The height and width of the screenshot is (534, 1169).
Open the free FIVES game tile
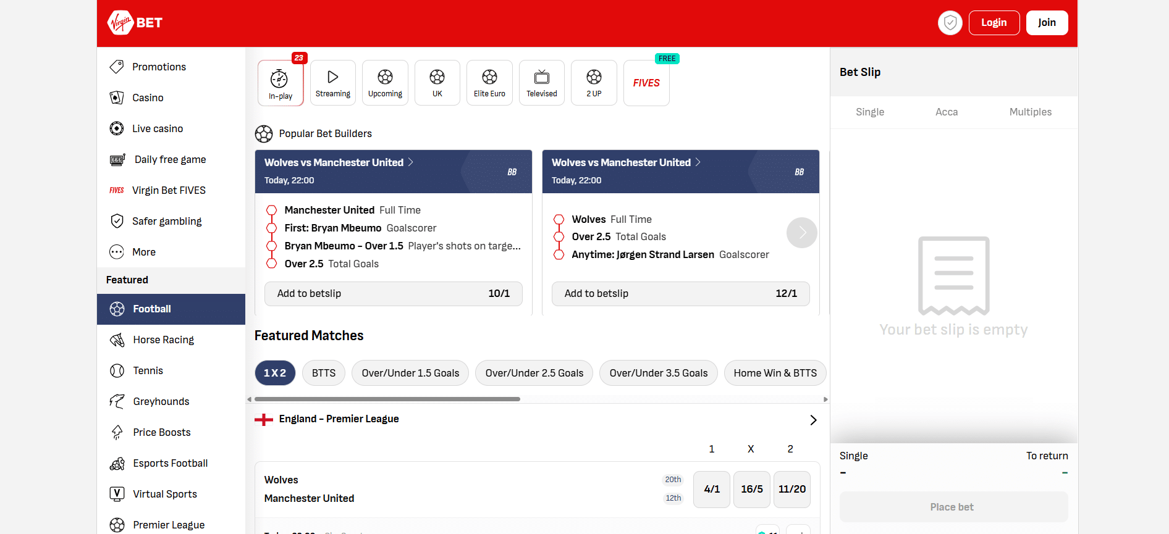coord(646,83)
